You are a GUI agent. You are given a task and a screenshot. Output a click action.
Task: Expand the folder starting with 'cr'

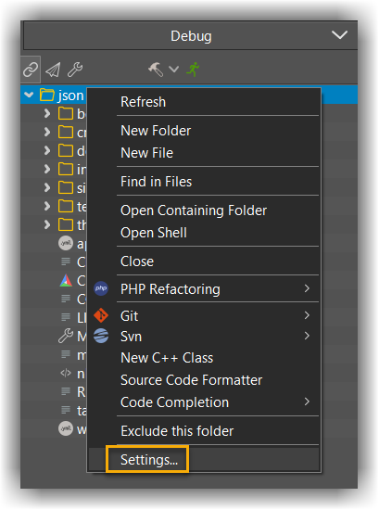tap(47, 132)
